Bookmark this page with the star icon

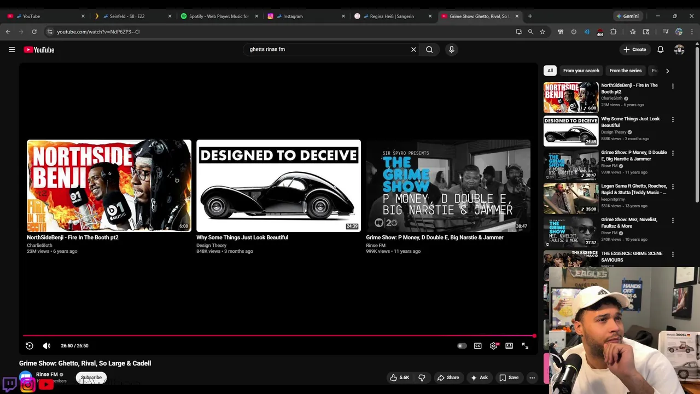pos(542,32)
